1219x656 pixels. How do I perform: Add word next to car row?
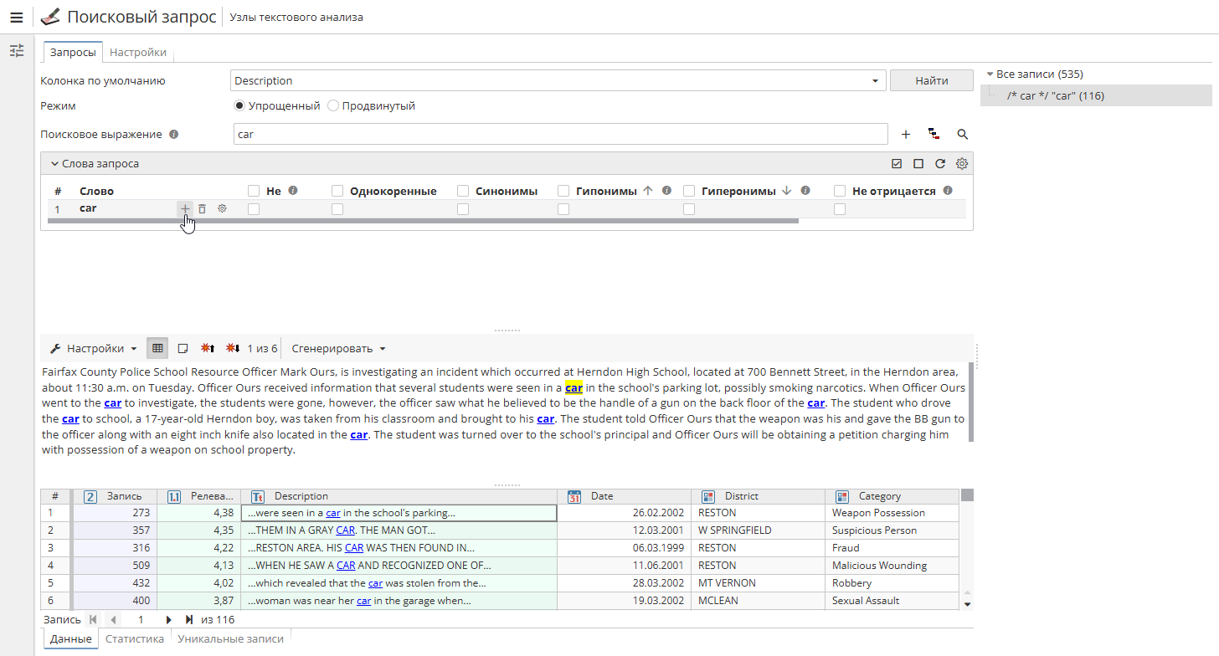click(185, 208)
